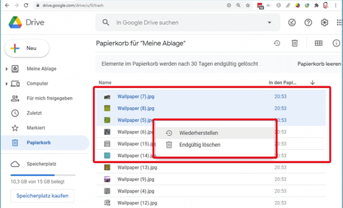Click the Google Drive logo

[15, 22]
